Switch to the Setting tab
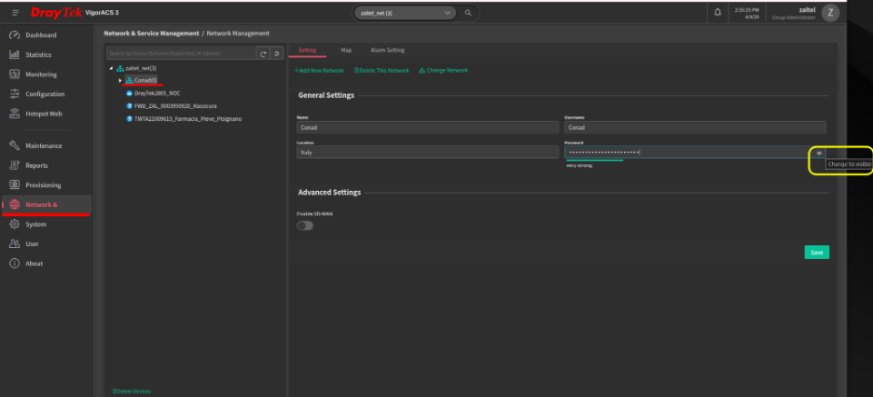The width and height of the screenshot is (873, 397). pos(308,50)
